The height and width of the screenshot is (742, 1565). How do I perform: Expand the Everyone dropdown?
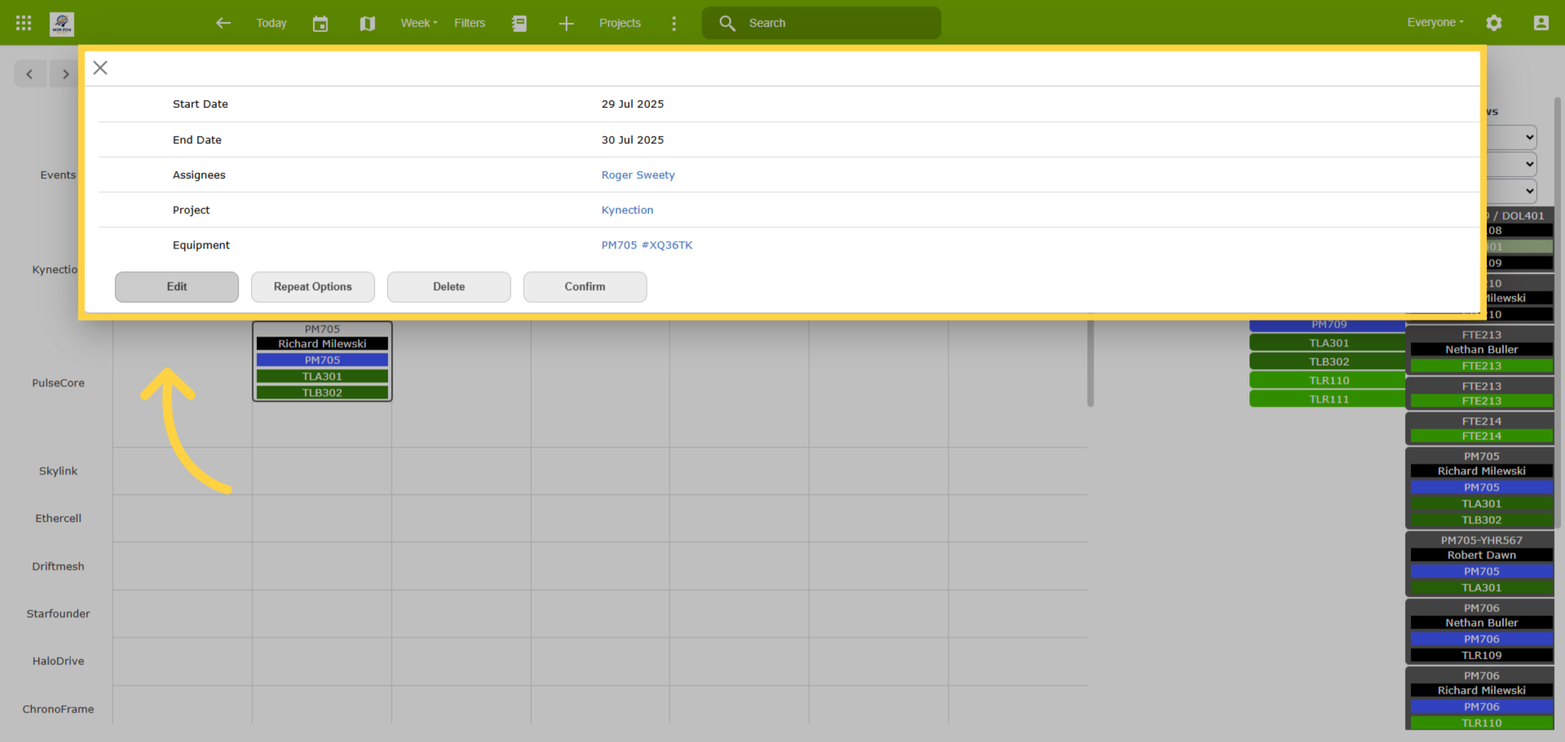point(1435,22)
